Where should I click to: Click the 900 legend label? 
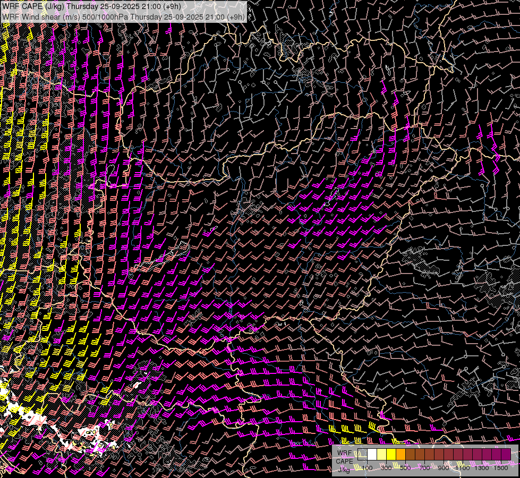pos(444,468)
